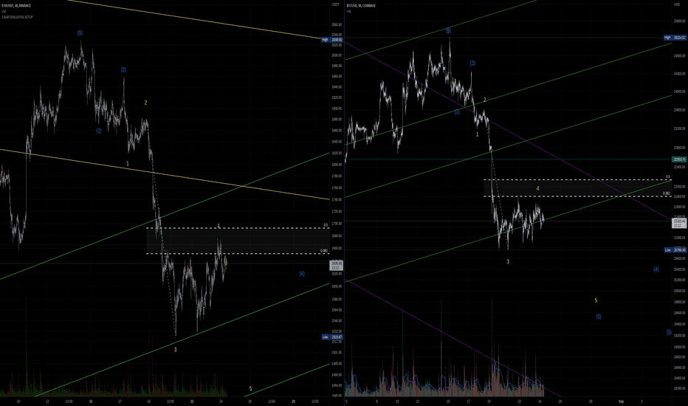Viewport: 688px width, 406px height.
Task: Click the 3 BAR ENGULFING SETUP indicator label
Action: pos(17,17)
